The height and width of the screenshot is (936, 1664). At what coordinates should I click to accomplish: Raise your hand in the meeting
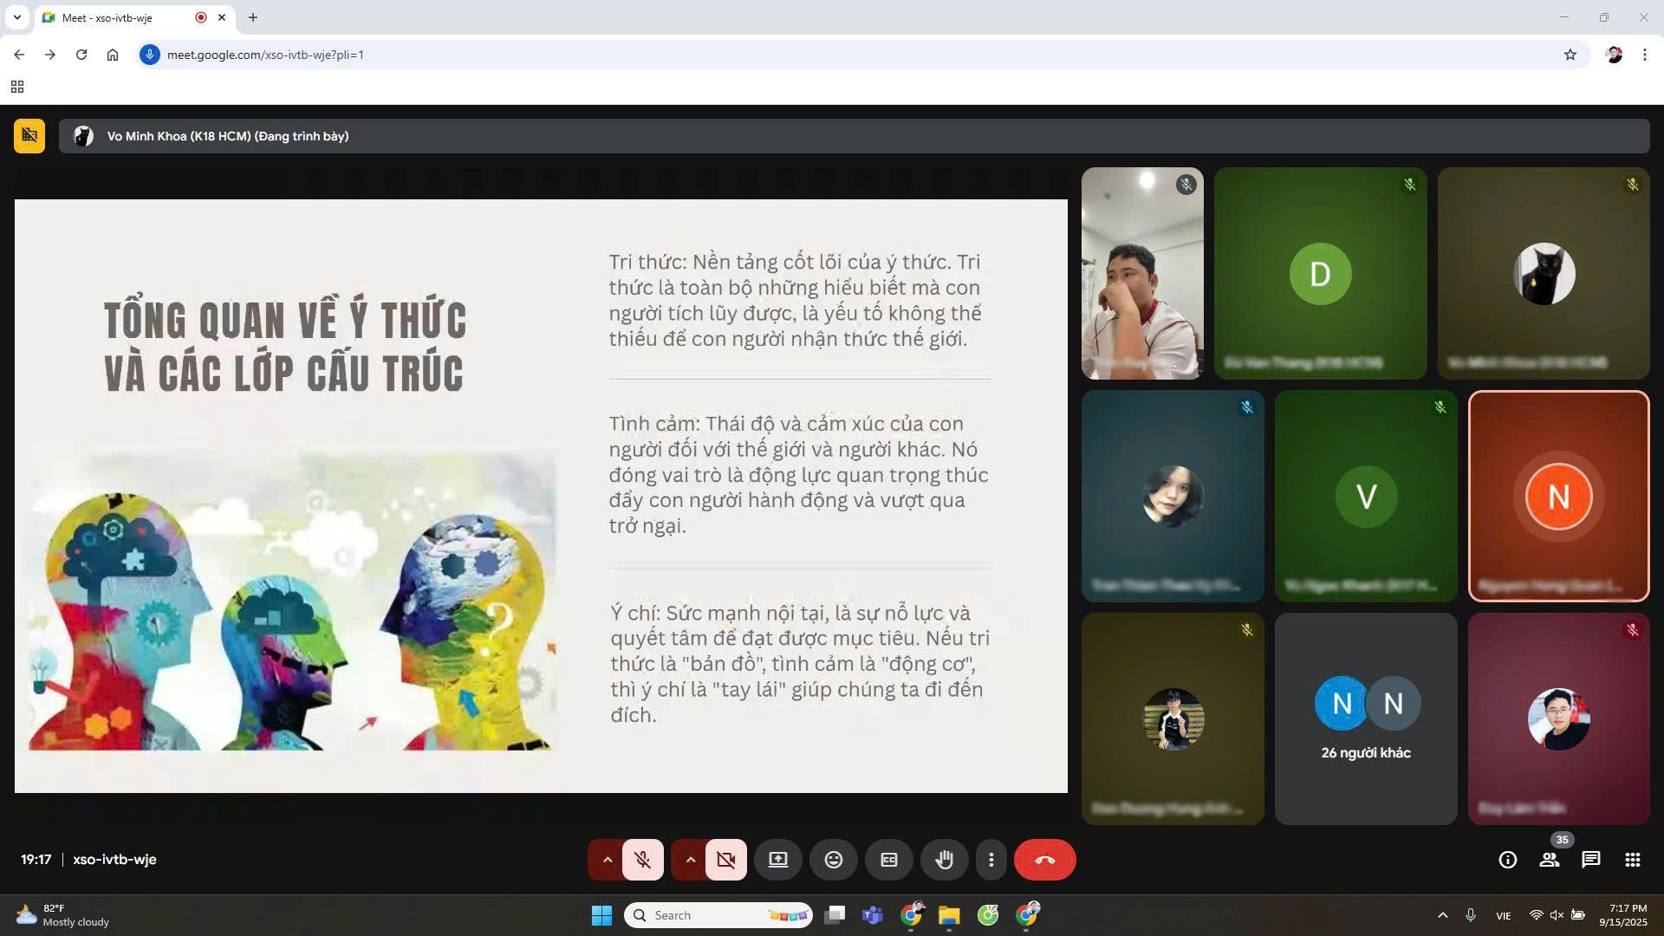(x=944, y=860)
